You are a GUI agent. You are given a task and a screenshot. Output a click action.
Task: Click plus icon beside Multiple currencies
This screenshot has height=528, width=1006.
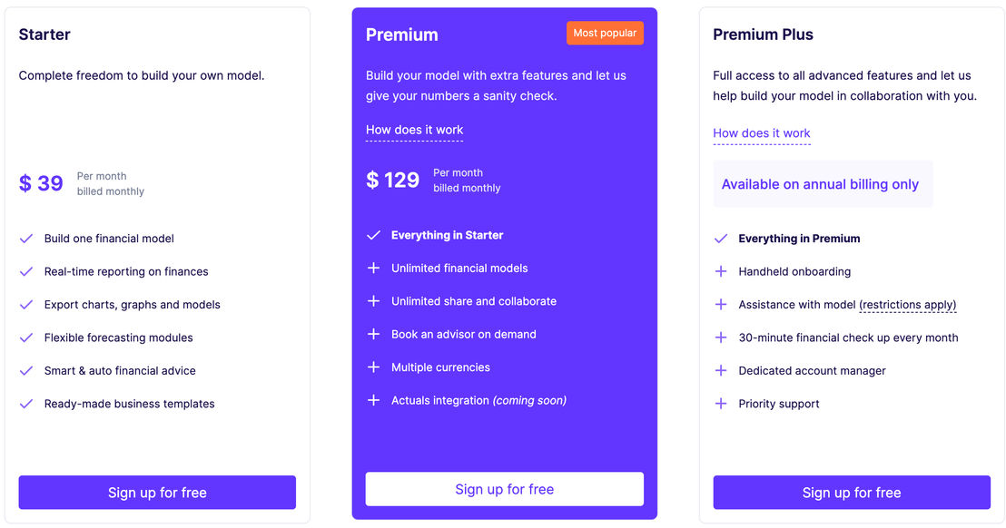point(373,367)
